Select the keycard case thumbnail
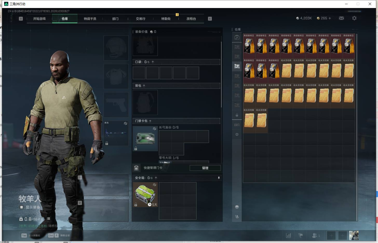Image resolution: width=378 pixels, height=243 pixels. (145, 138)
